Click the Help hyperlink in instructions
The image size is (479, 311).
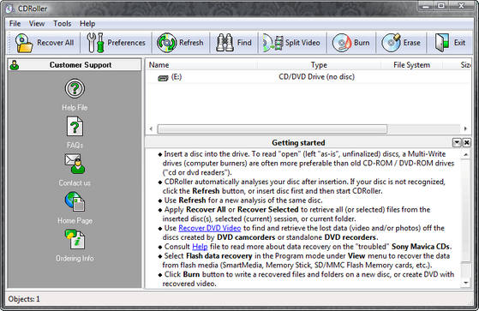[200, 247]
